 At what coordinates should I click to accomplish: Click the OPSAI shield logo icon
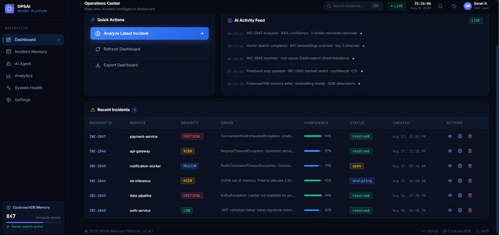(x=9, y=9)
